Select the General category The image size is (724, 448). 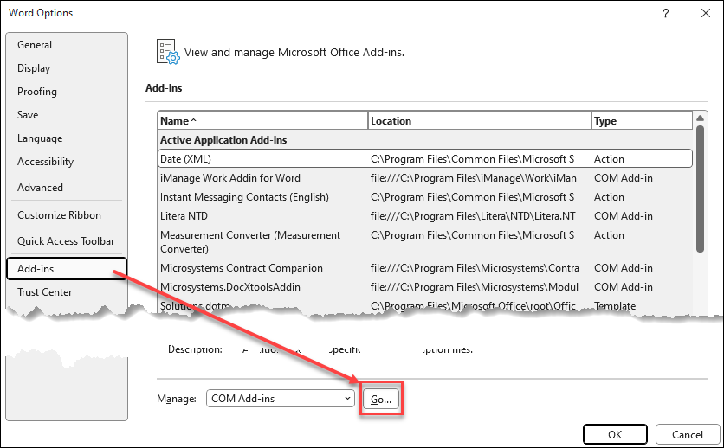point(35,45)
